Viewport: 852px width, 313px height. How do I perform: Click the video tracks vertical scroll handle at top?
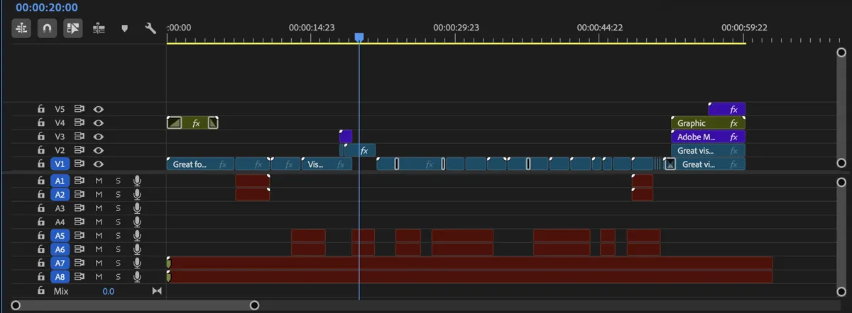pyautogui.click(x=841, y=52)
